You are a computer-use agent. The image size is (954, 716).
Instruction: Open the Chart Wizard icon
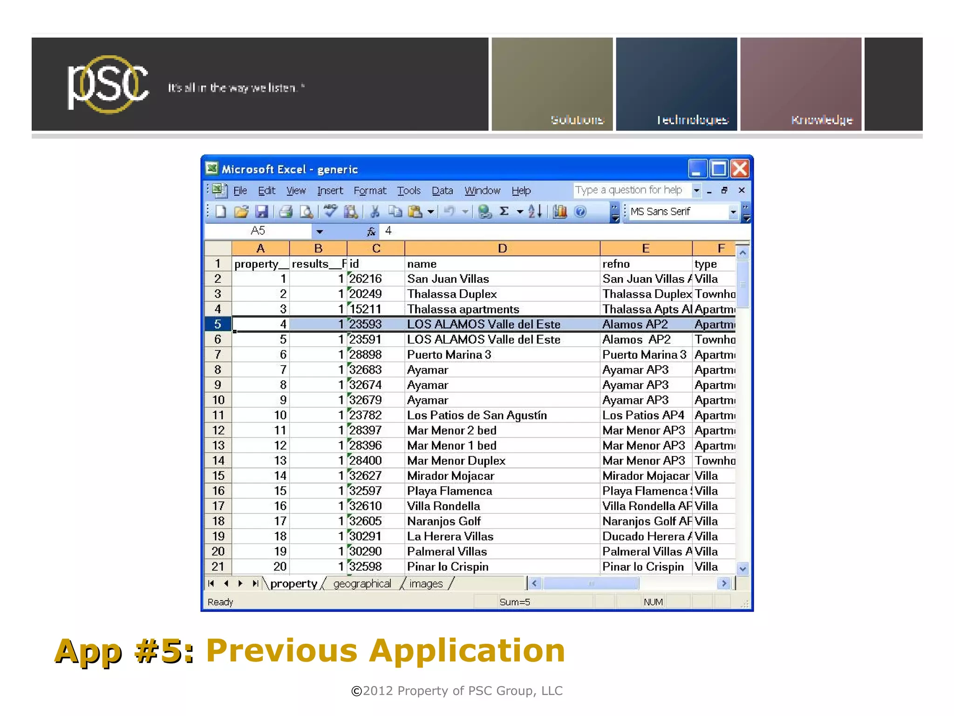pos(559,212)
